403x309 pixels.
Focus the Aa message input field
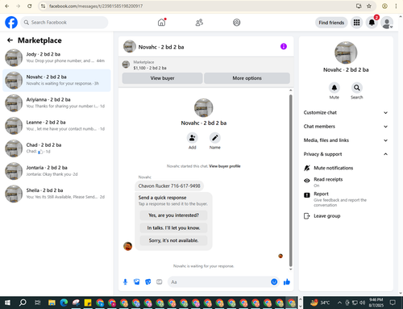click(x=219, y=282)
